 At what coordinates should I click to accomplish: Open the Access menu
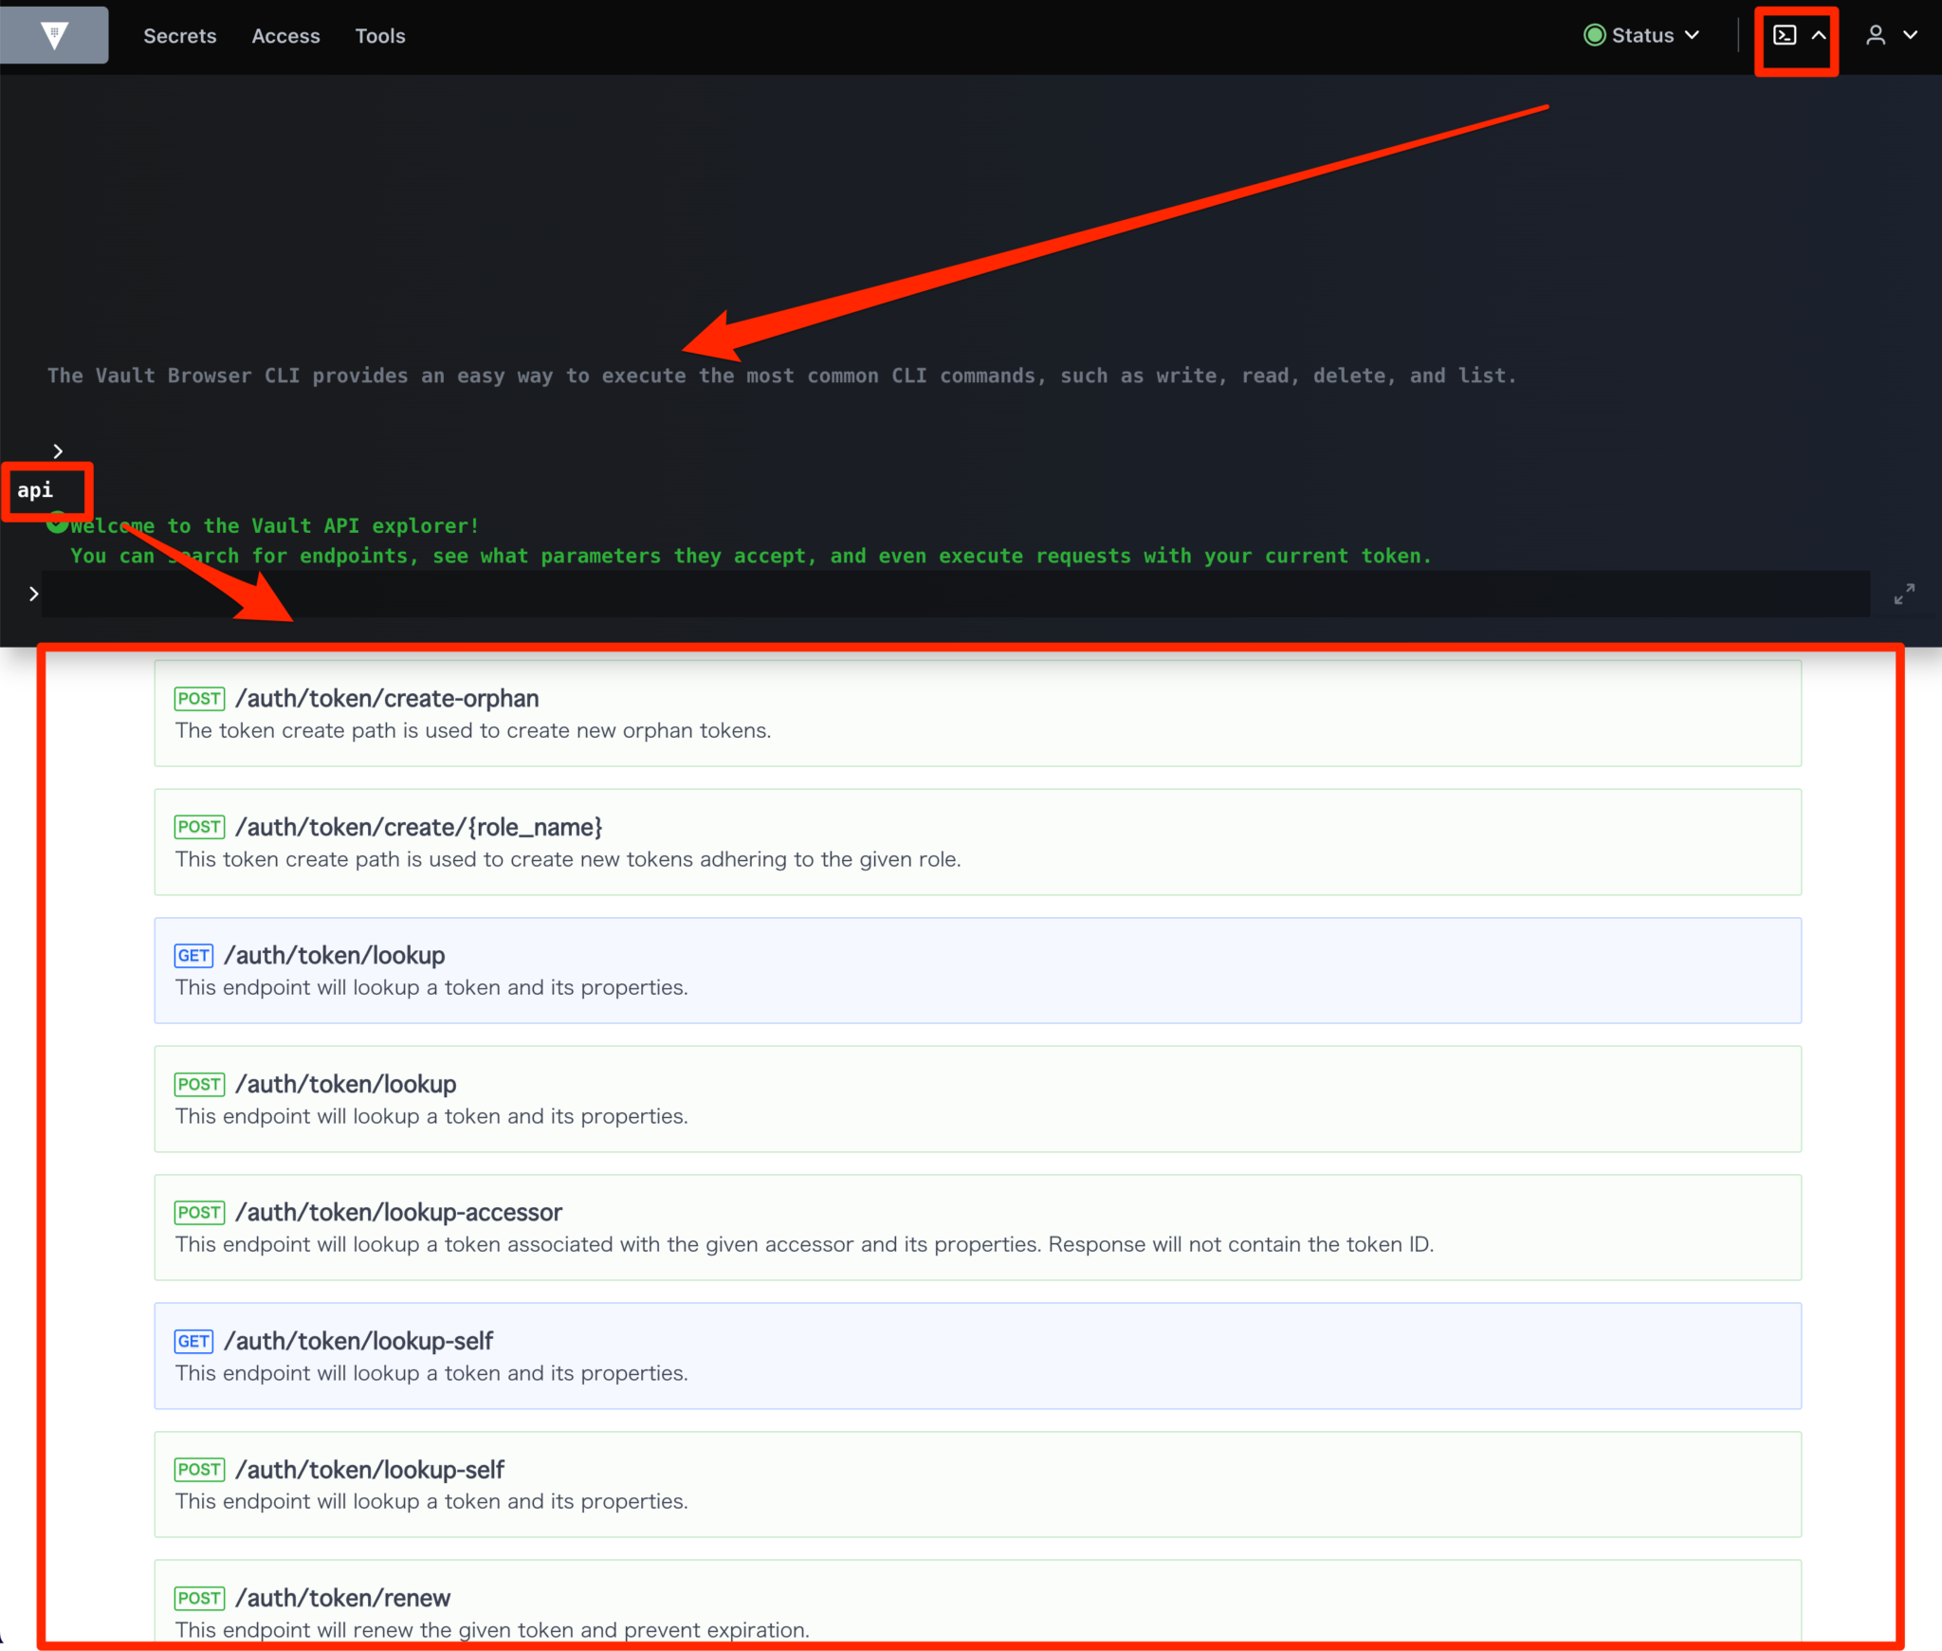coord(285,36)
